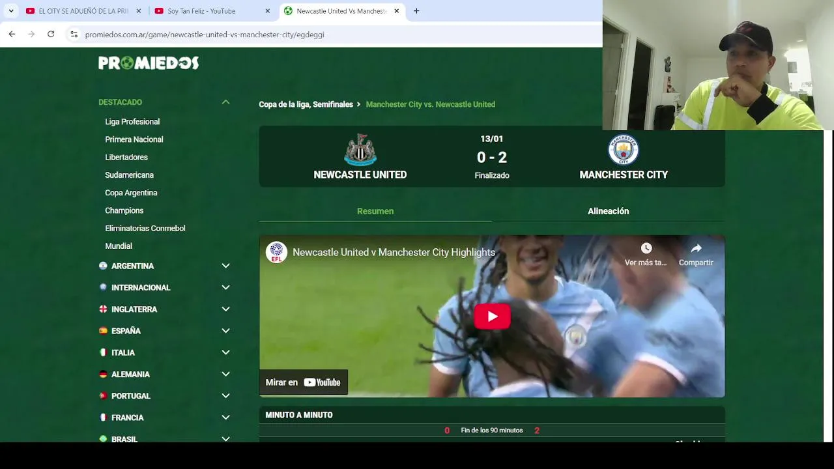Open the video title link
The width and height of the screenshot is (834, 469).
click(x=394, y=252)
